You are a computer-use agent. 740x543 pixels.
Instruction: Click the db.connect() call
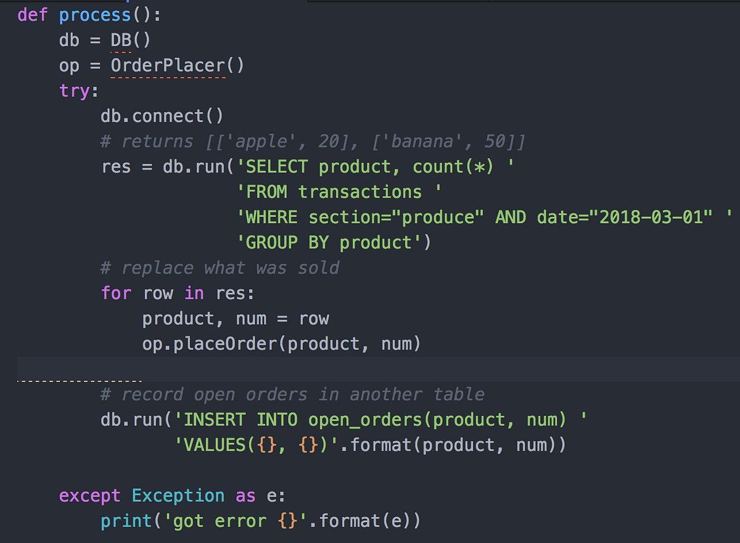pyautogui.click(x=162, y=115)
